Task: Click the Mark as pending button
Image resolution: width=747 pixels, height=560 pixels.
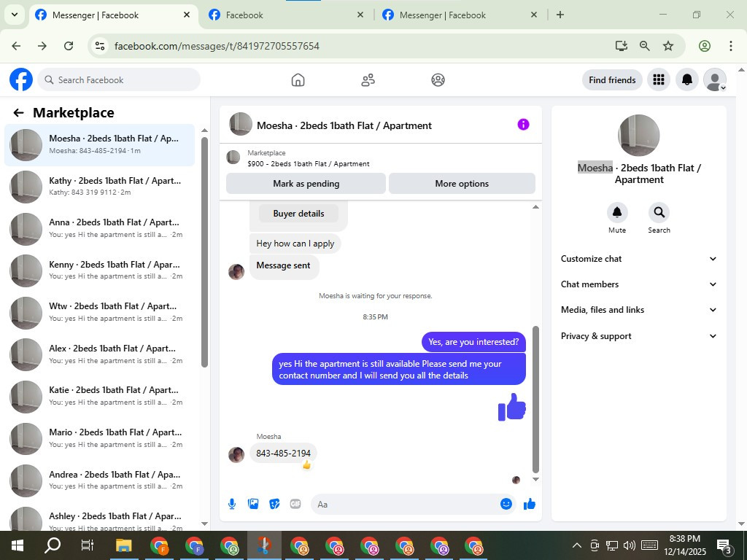Action: pyautogui.click(x=306, y=183)
